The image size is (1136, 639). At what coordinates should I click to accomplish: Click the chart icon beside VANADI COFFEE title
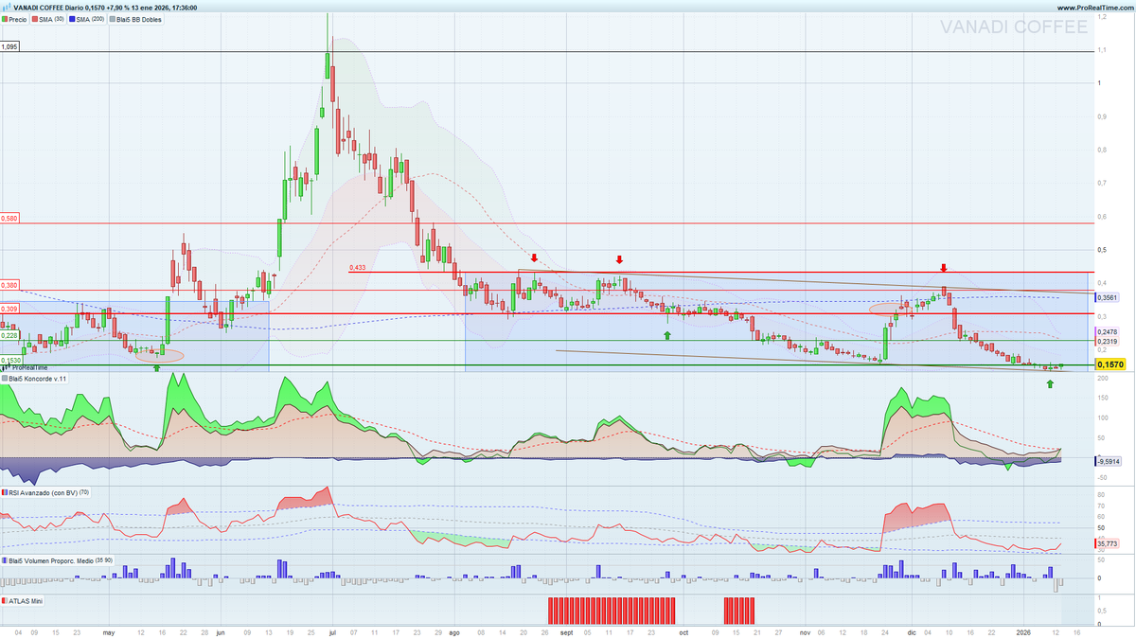pos(7,7)
